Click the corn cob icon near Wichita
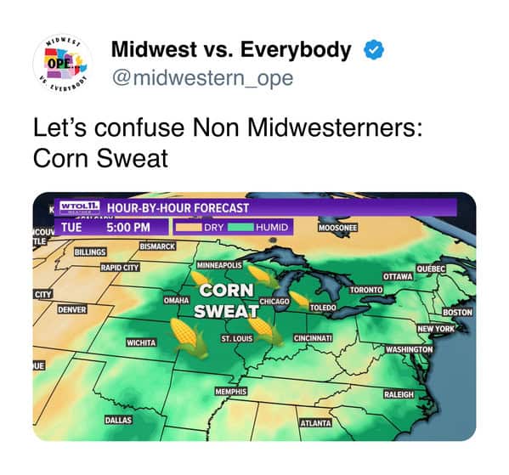Image resolution: width=509 pixels, height=475 pixels. point(189,337)
